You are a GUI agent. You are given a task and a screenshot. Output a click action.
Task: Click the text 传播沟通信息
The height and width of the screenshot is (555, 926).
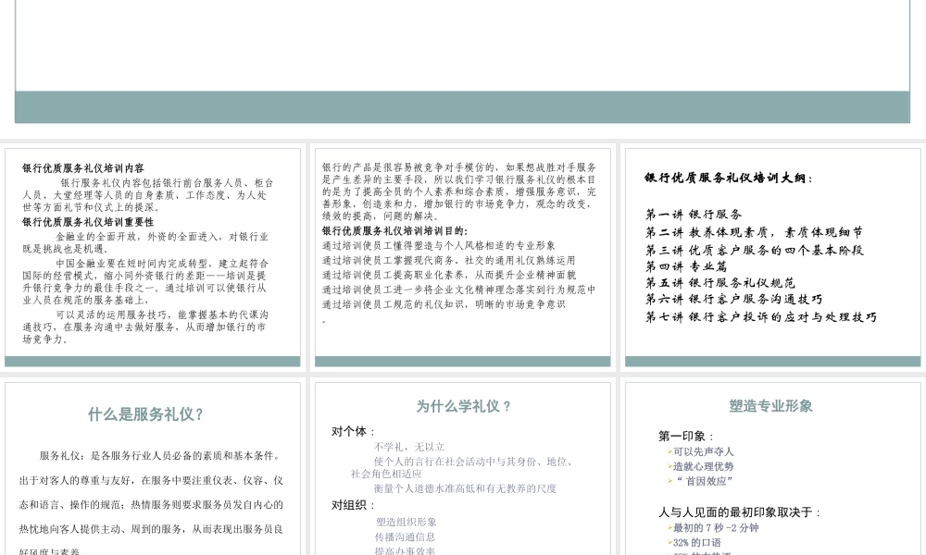click(x=406, y=537)
